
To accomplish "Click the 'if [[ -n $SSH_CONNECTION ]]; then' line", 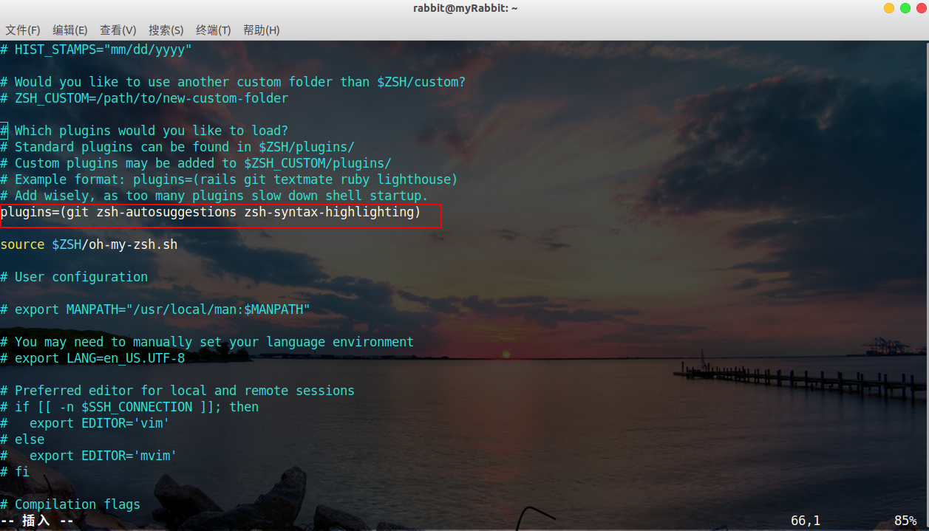I will tap(129, 407).
